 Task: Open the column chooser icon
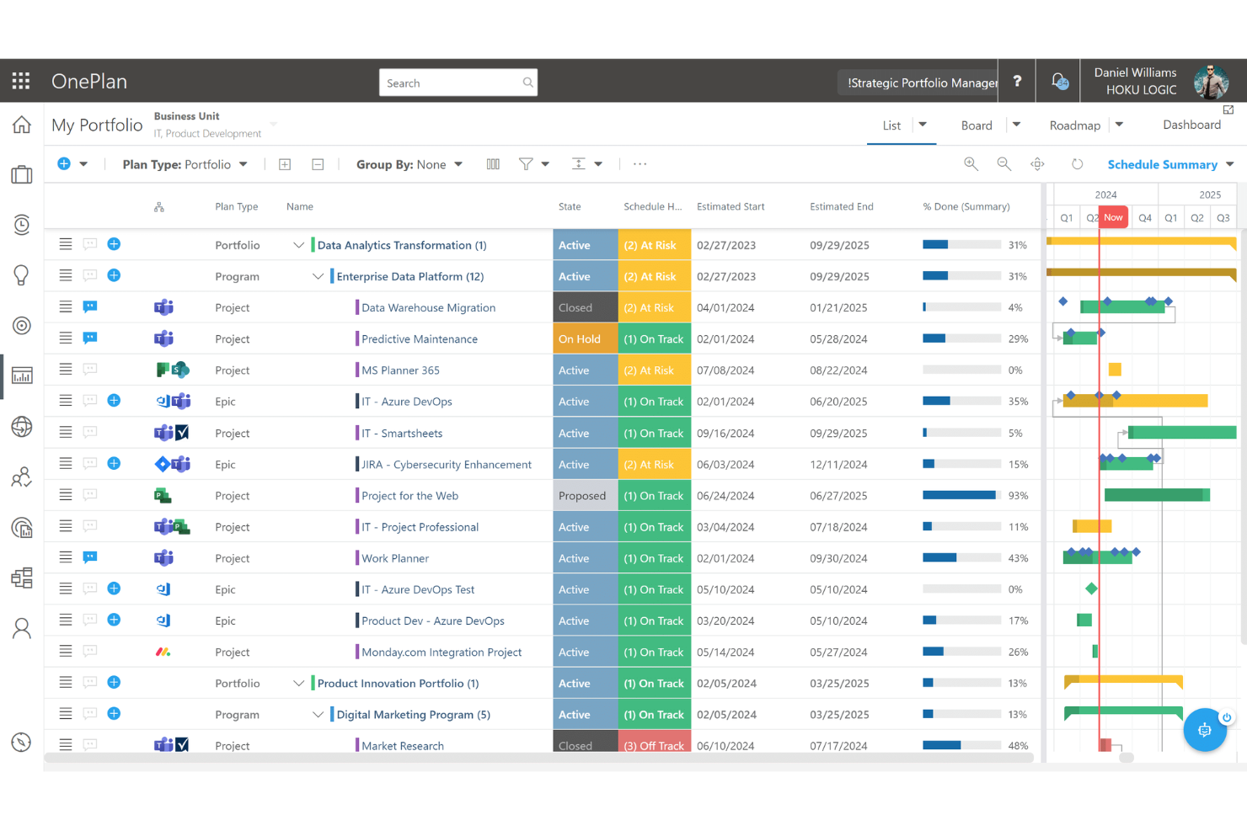pyautogui.click(x=493, y=164)
